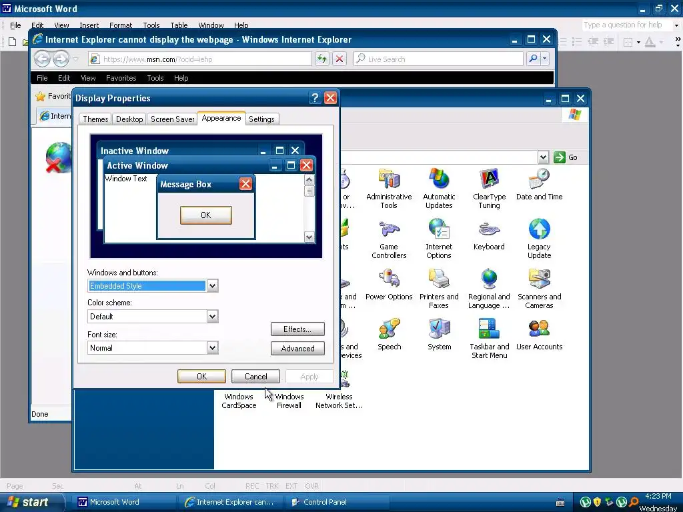
Task: Open Word font color dropdown arrow
Action: pyautogui.click(x=661, y=42)
